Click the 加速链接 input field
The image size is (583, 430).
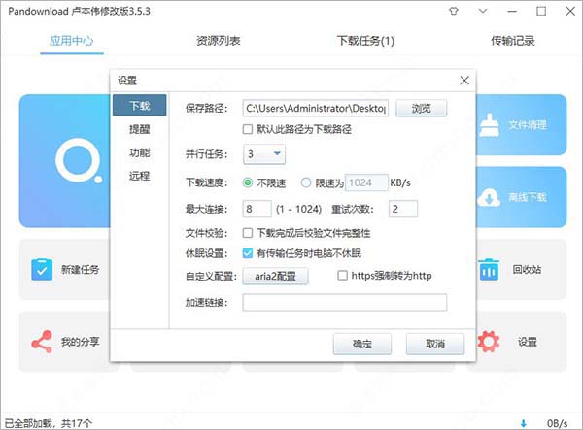[345, 302]
